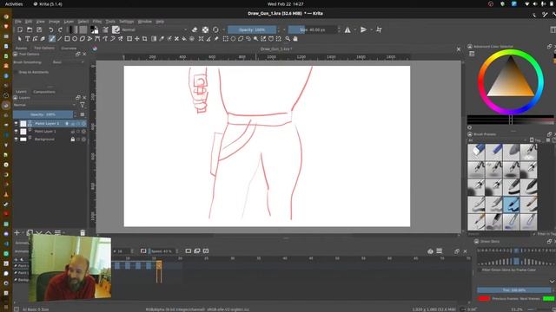Delete layer with the trash icon
The height and width of the screenshot is (312, 556).
83,233
